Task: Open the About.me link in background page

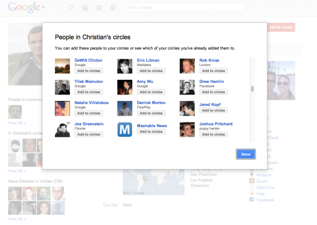Action: click(265, 187)
